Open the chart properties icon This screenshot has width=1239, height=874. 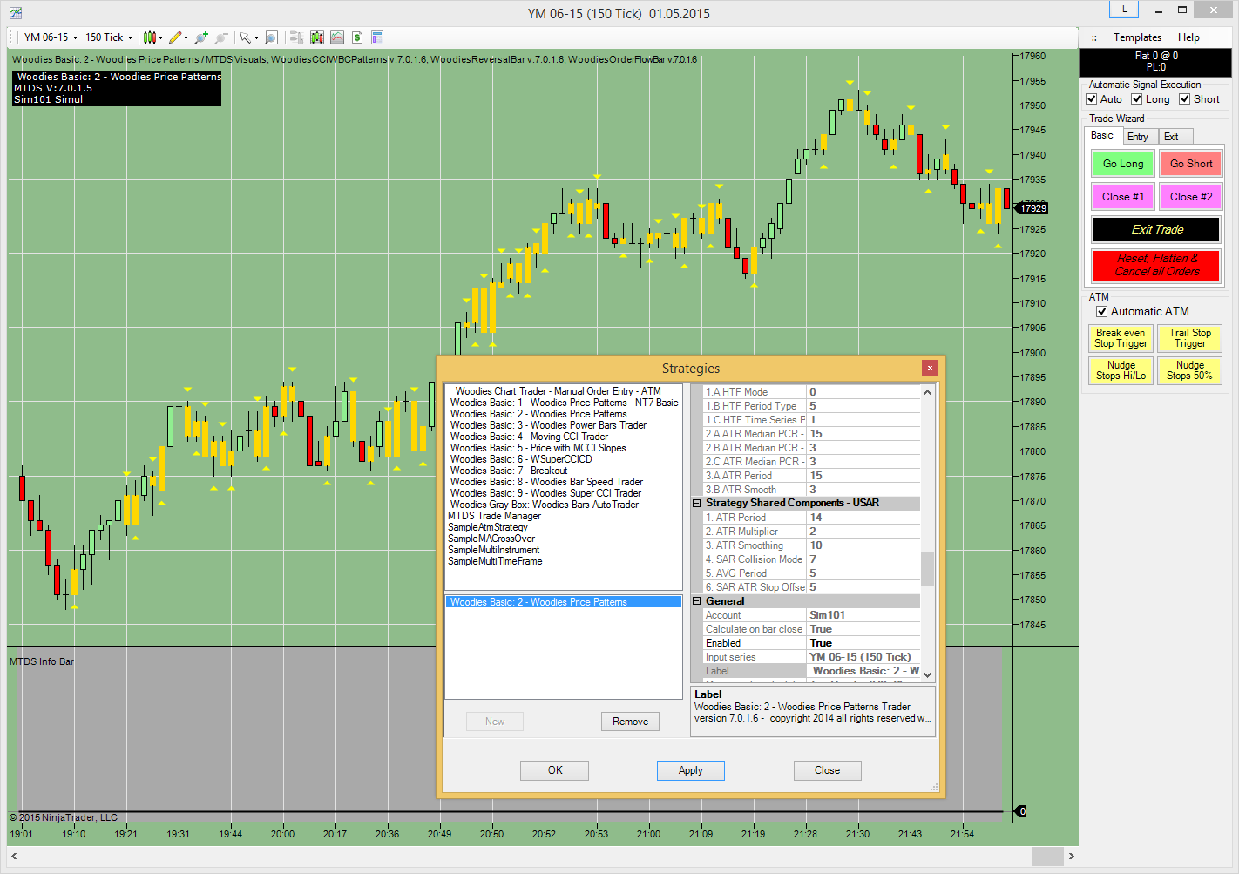coord(377,37)
